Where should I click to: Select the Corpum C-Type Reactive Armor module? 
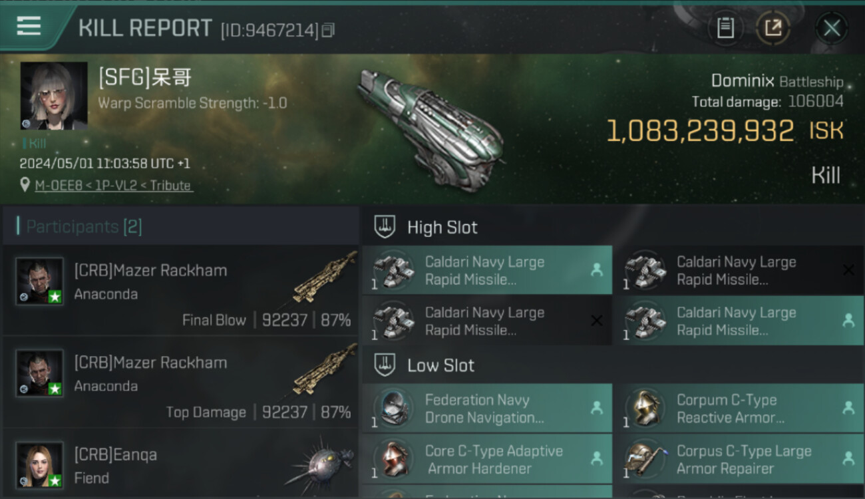(738, 409)
